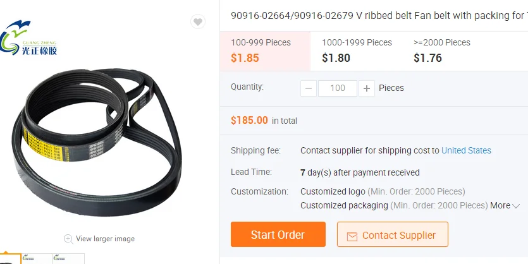Viewport: 528px width, 264px height.
Task: Click the envelope icon on Contact Supplier
Action: [x=352, y=236]
